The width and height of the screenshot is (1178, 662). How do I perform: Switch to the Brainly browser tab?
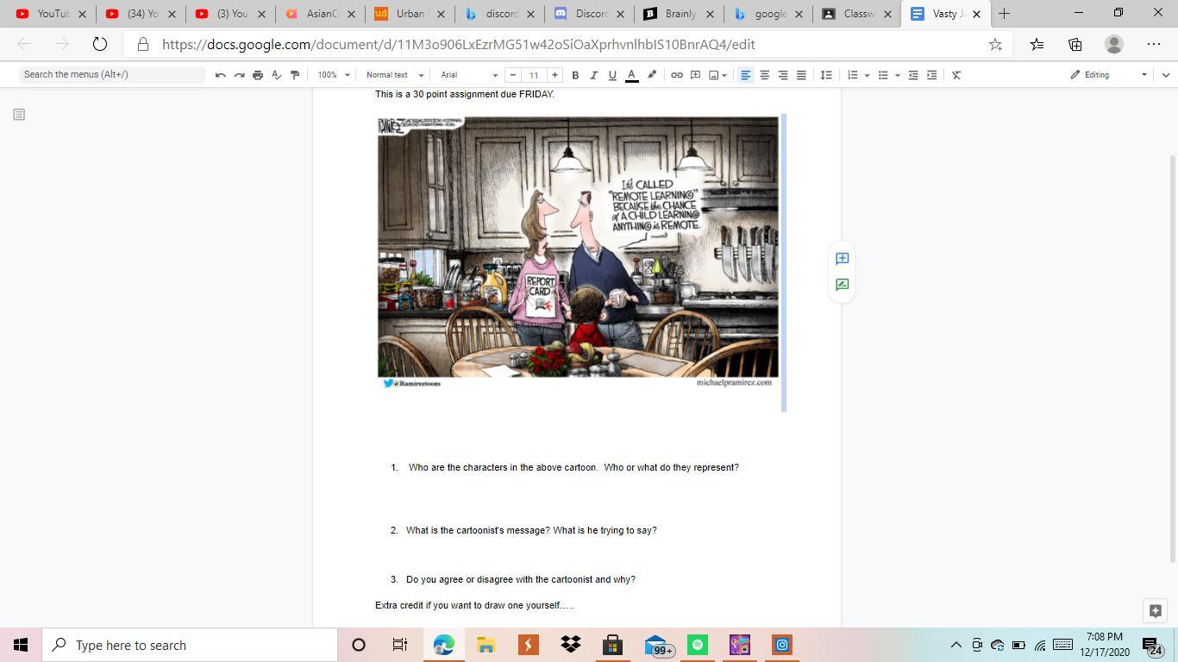click(x=679, y=14)
